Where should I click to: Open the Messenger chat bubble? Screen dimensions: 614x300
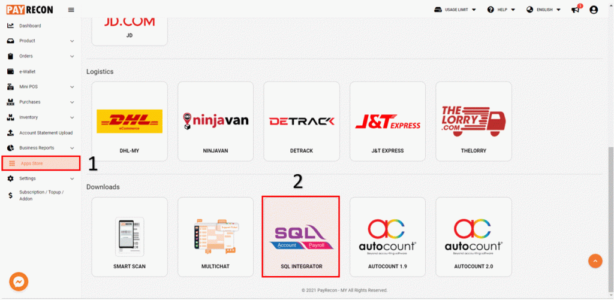tap(19, 281)
